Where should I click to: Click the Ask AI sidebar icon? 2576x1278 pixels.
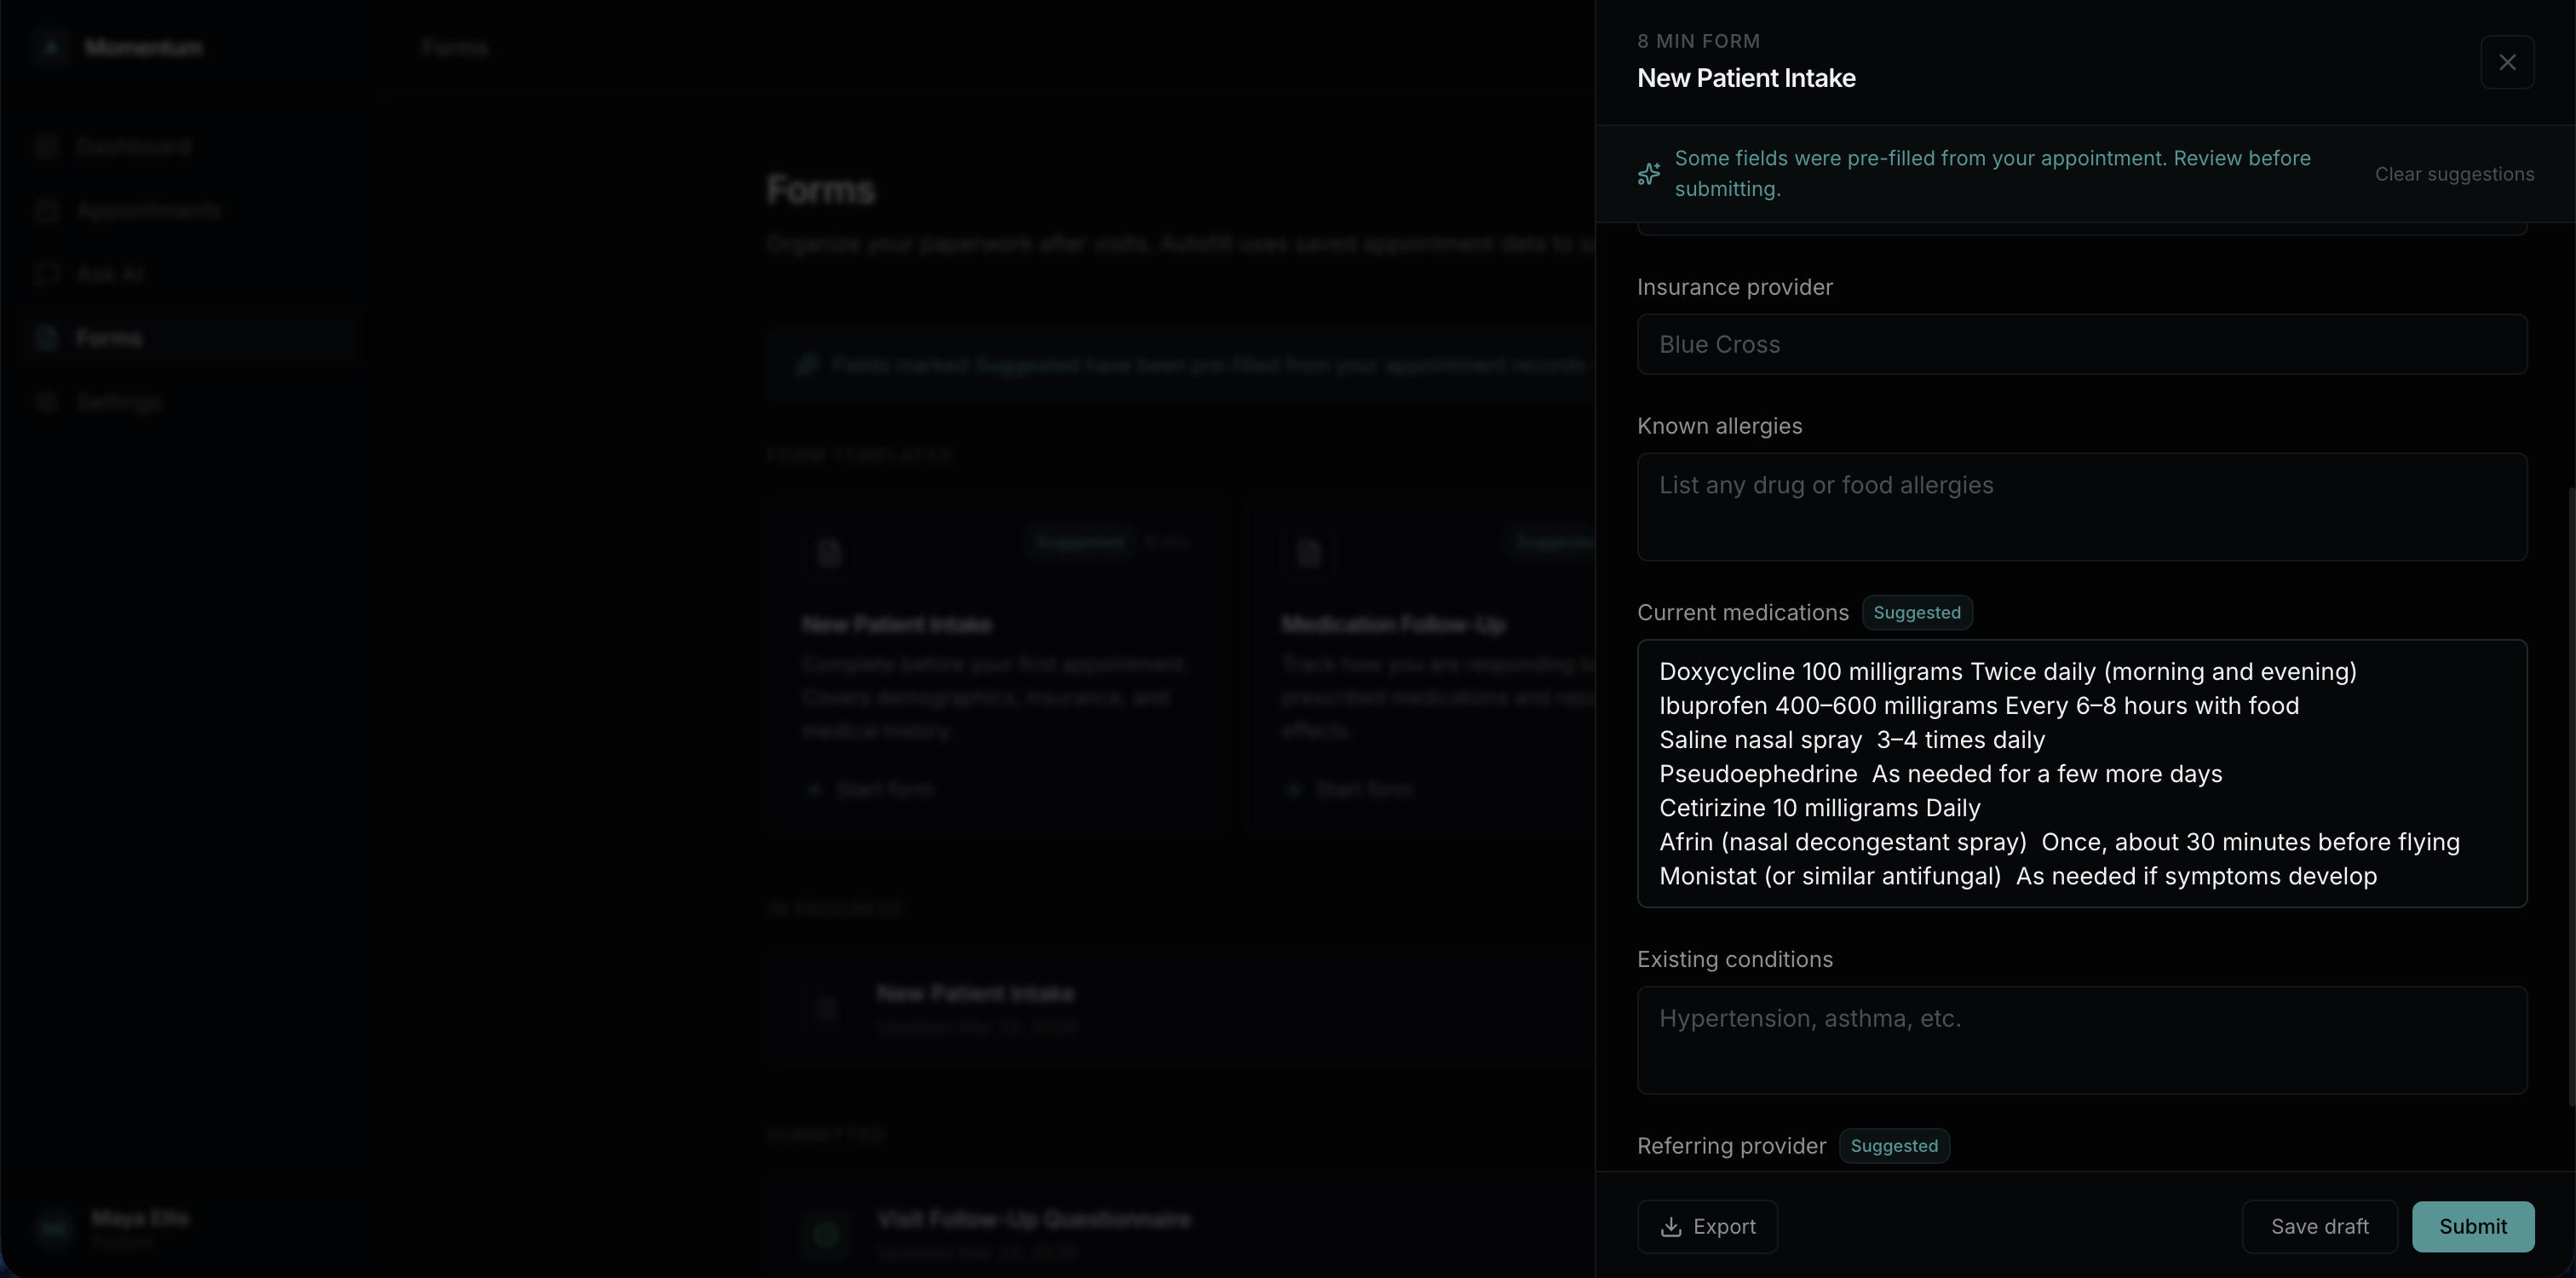pos(46,274)
